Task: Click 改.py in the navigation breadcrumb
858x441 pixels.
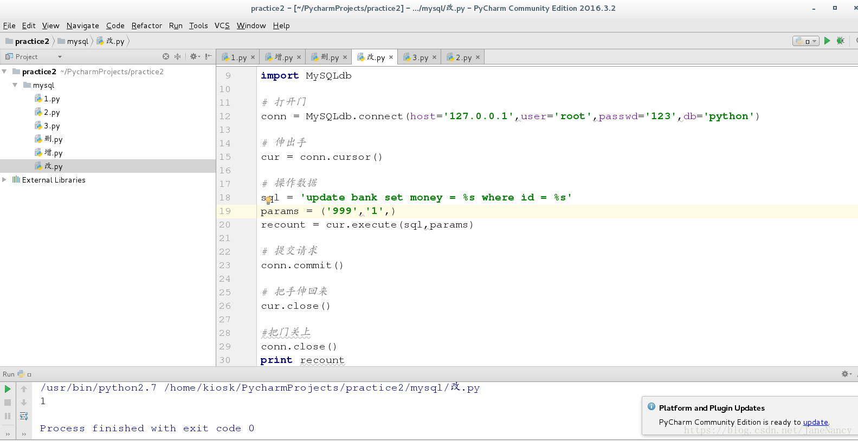Action: (111, 41)
